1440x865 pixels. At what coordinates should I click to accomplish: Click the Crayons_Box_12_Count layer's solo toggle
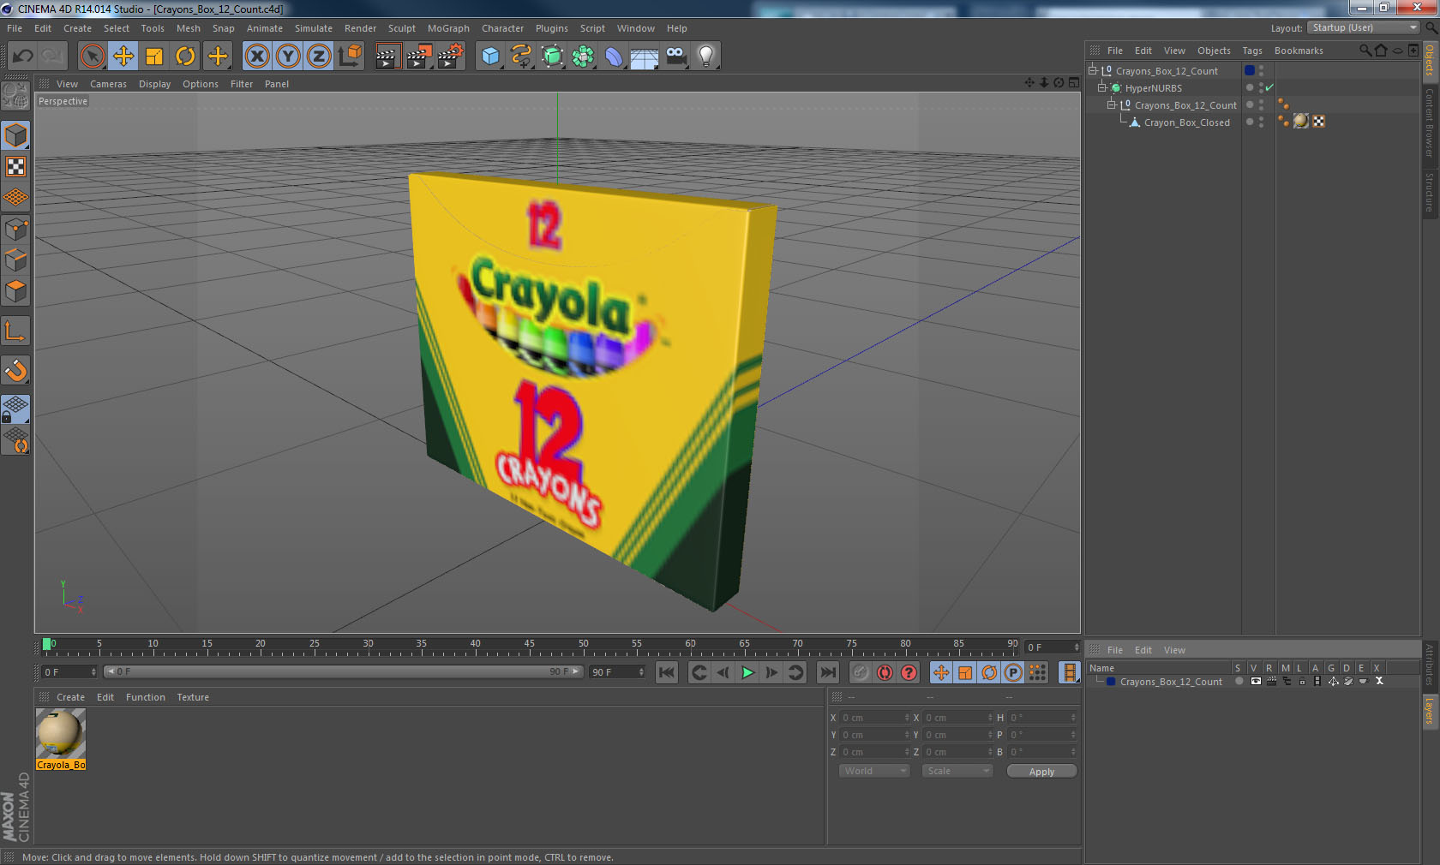tap(1239, 681)
